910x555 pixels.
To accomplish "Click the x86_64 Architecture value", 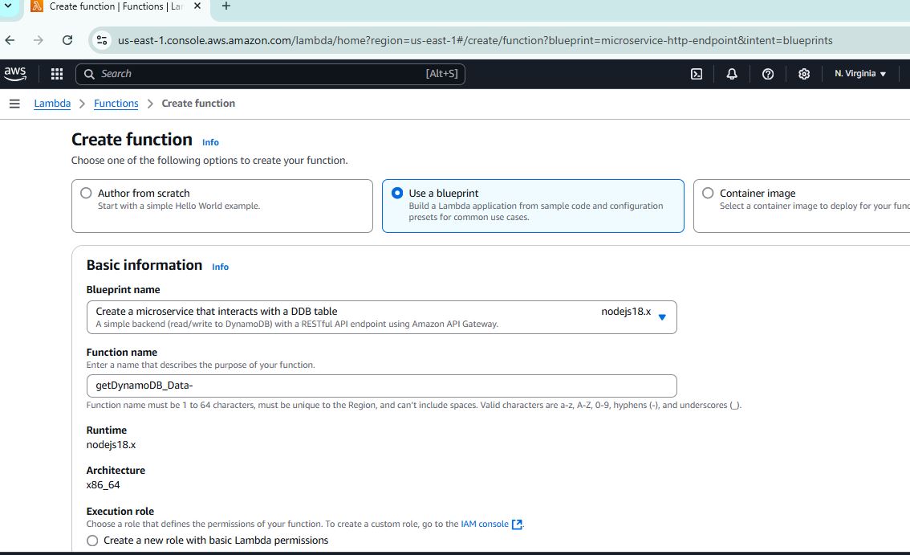I will pos(104,485).
